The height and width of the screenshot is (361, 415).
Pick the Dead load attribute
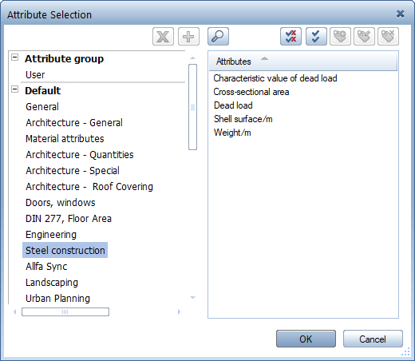pyautogui.click(x=233, y=105)
